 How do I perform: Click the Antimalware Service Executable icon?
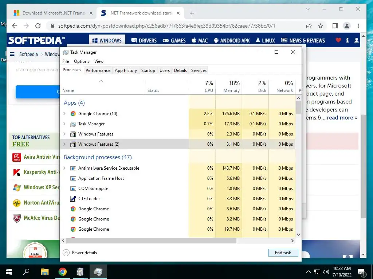tap(73, 168)
